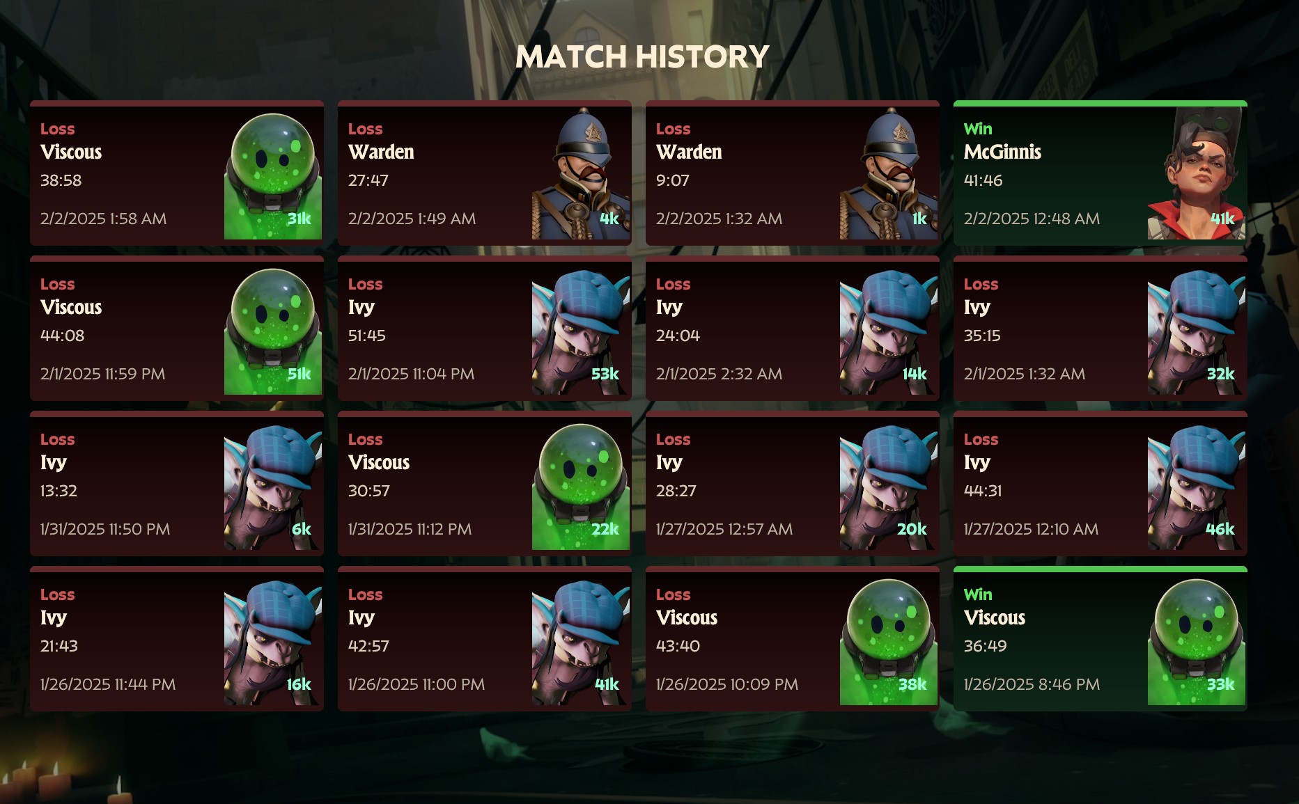
Task: Click the Match History heading
Action: 642,56
